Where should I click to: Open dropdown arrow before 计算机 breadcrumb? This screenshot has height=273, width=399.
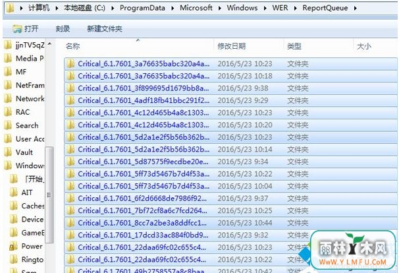pos(21,9)
